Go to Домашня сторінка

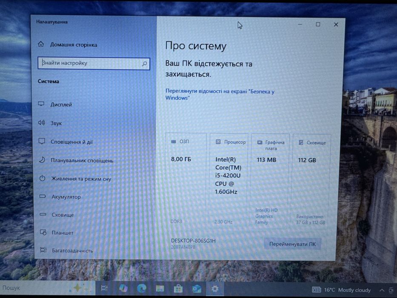[74, 45]
